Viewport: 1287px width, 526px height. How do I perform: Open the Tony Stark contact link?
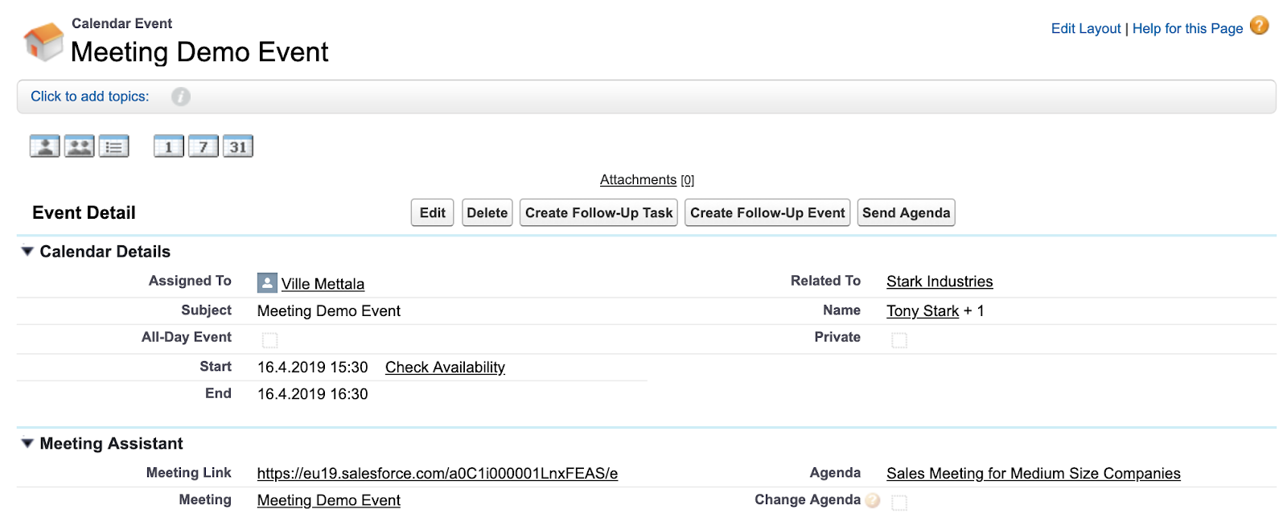click(923, 310)
